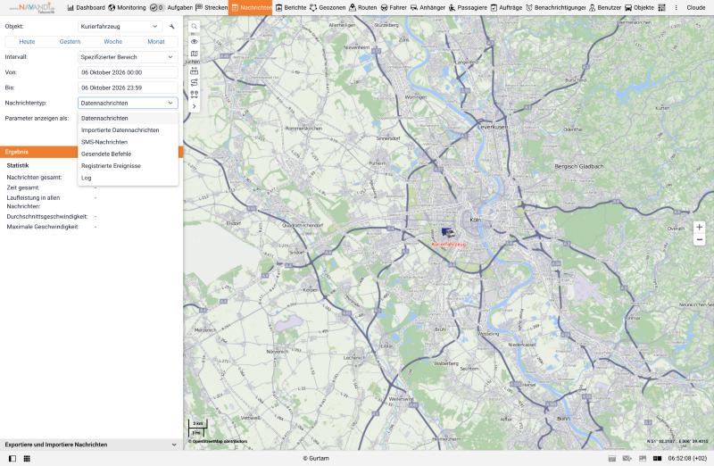Click the bottom-left grid view icon
714x466 pixels.
point(27,458)
